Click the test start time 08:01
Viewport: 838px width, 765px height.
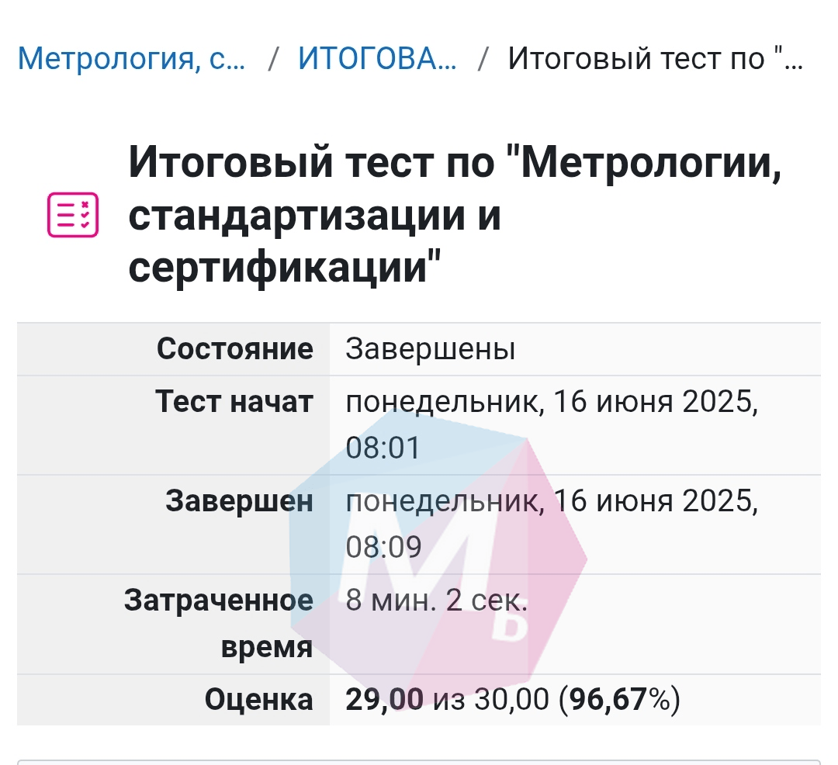click(x=383, y=448)
